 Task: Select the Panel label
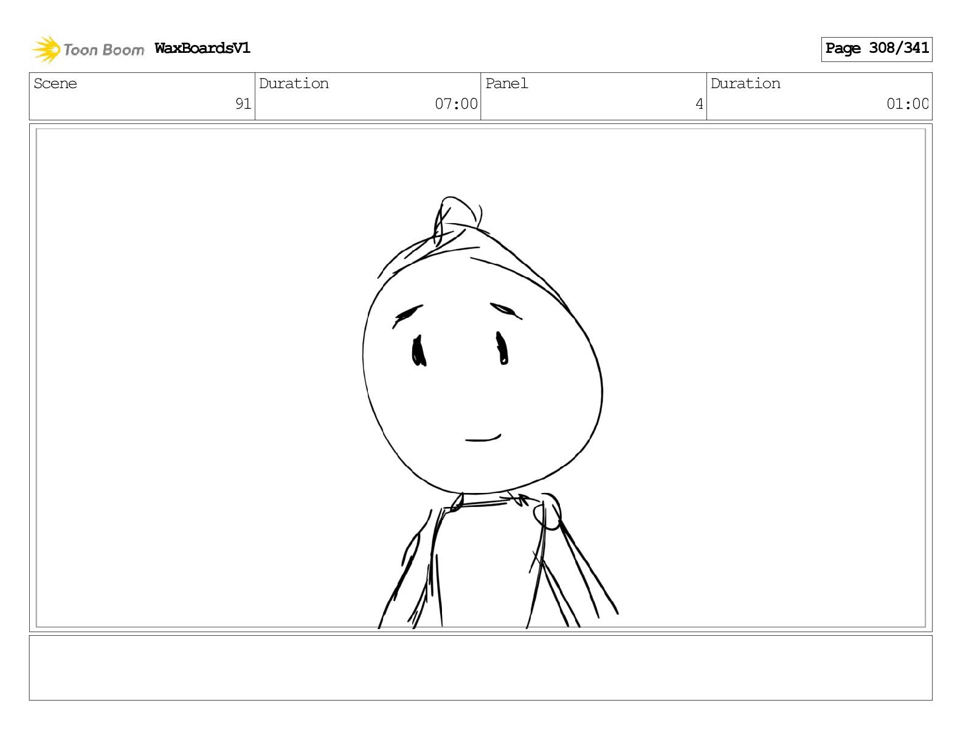(506, 83)
